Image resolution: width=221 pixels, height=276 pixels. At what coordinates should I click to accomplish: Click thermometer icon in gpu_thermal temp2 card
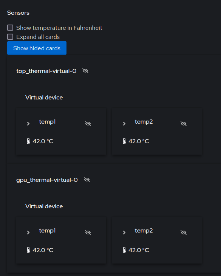point(124,250)
